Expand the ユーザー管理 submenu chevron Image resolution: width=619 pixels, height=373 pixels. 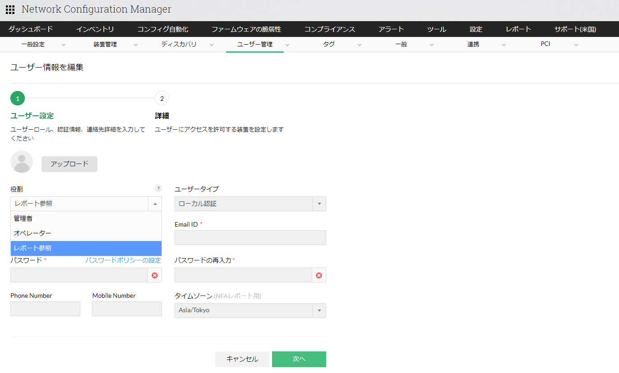coord(287,45)
